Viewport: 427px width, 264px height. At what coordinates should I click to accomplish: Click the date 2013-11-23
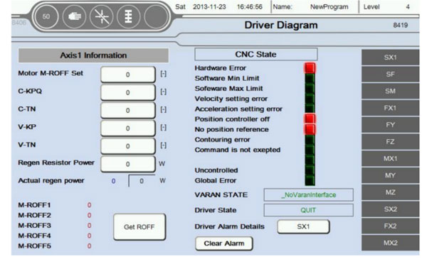[209, 7]
